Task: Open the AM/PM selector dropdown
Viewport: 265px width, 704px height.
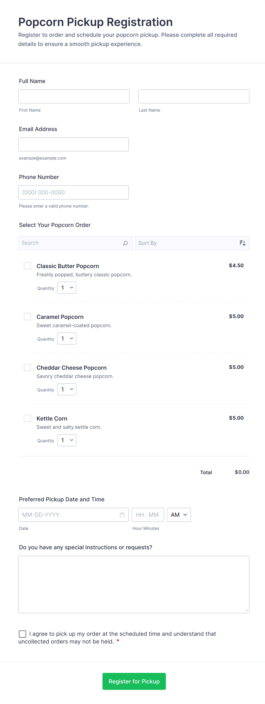Action: 179,515
